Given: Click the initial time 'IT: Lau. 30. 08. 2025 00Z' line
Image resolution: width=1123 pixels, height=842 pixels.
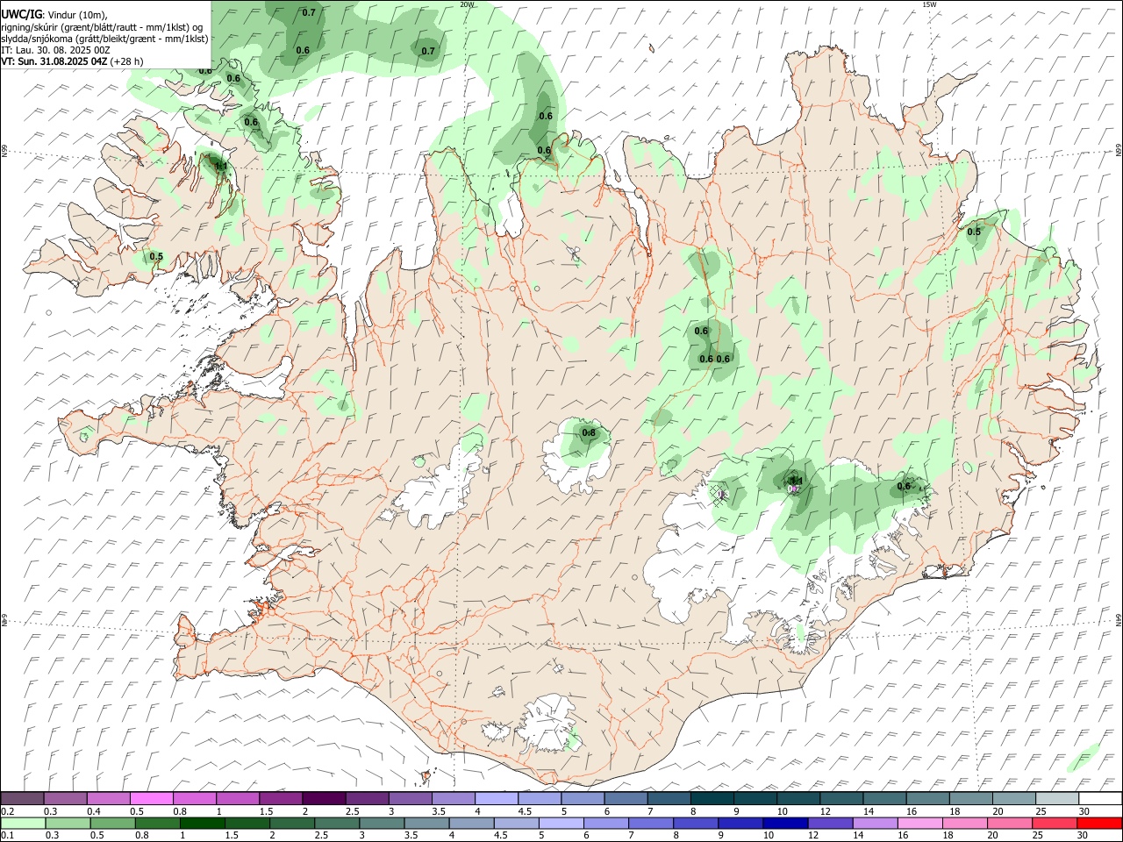Looking at the screenshot, I should (x=56, y=50).
